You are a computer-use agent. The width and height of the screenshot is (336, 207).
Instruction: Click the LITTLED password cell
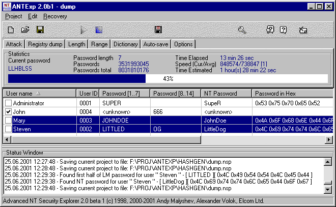point(125,129)
